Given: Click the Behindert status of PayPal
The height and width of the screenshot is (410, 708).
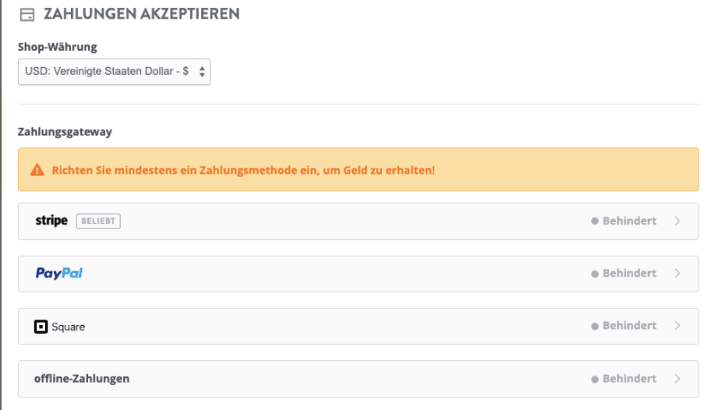Looking at the screenshot, I should pos(629,273).
